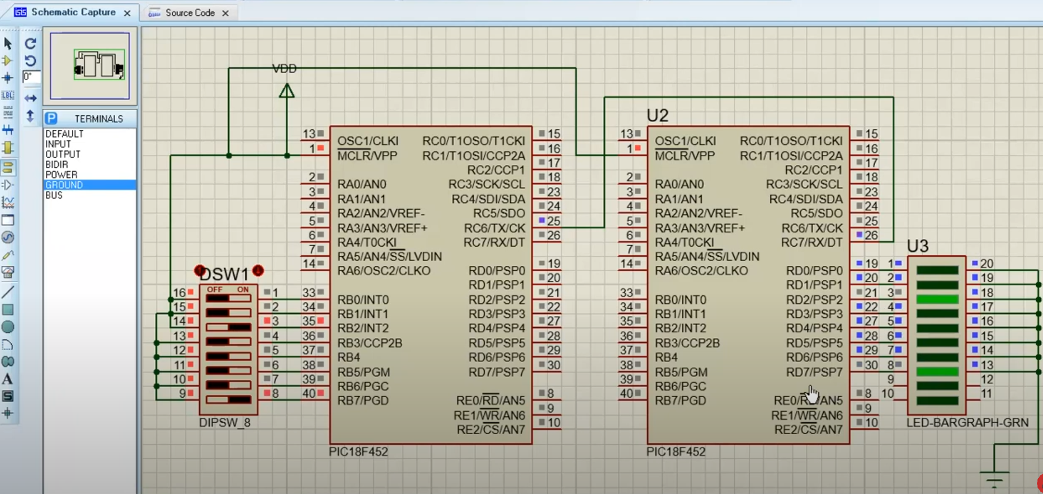The height and width of the screenshot is (494, 1043).
Task: Select GROUND in the terminals list
Action: click(x=89, y=185)
